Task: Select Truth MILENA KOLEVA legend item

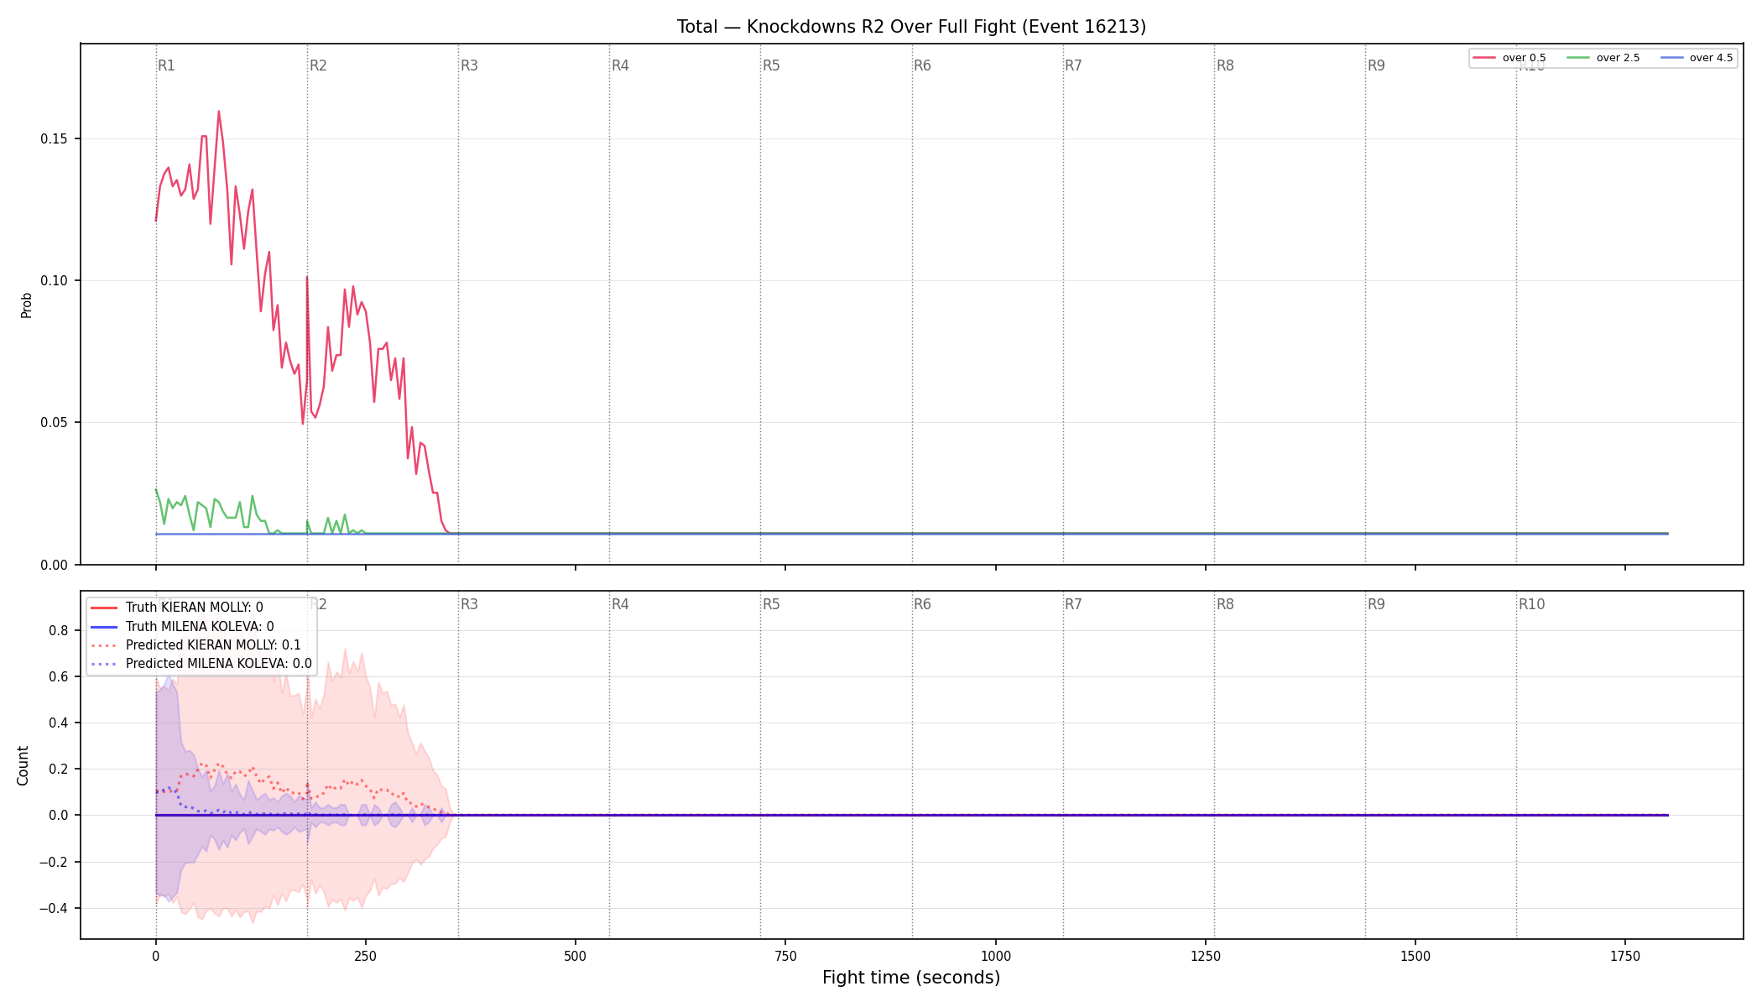Action: pyautogui.click(x=181, y=627)
